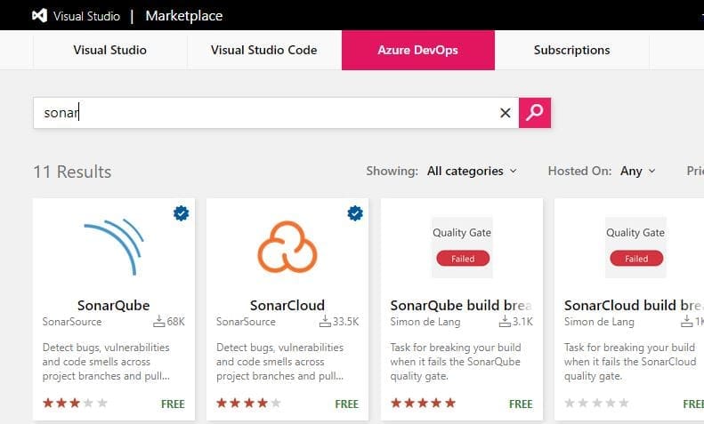Click the search field containing sonar

(x=267, y=113)
